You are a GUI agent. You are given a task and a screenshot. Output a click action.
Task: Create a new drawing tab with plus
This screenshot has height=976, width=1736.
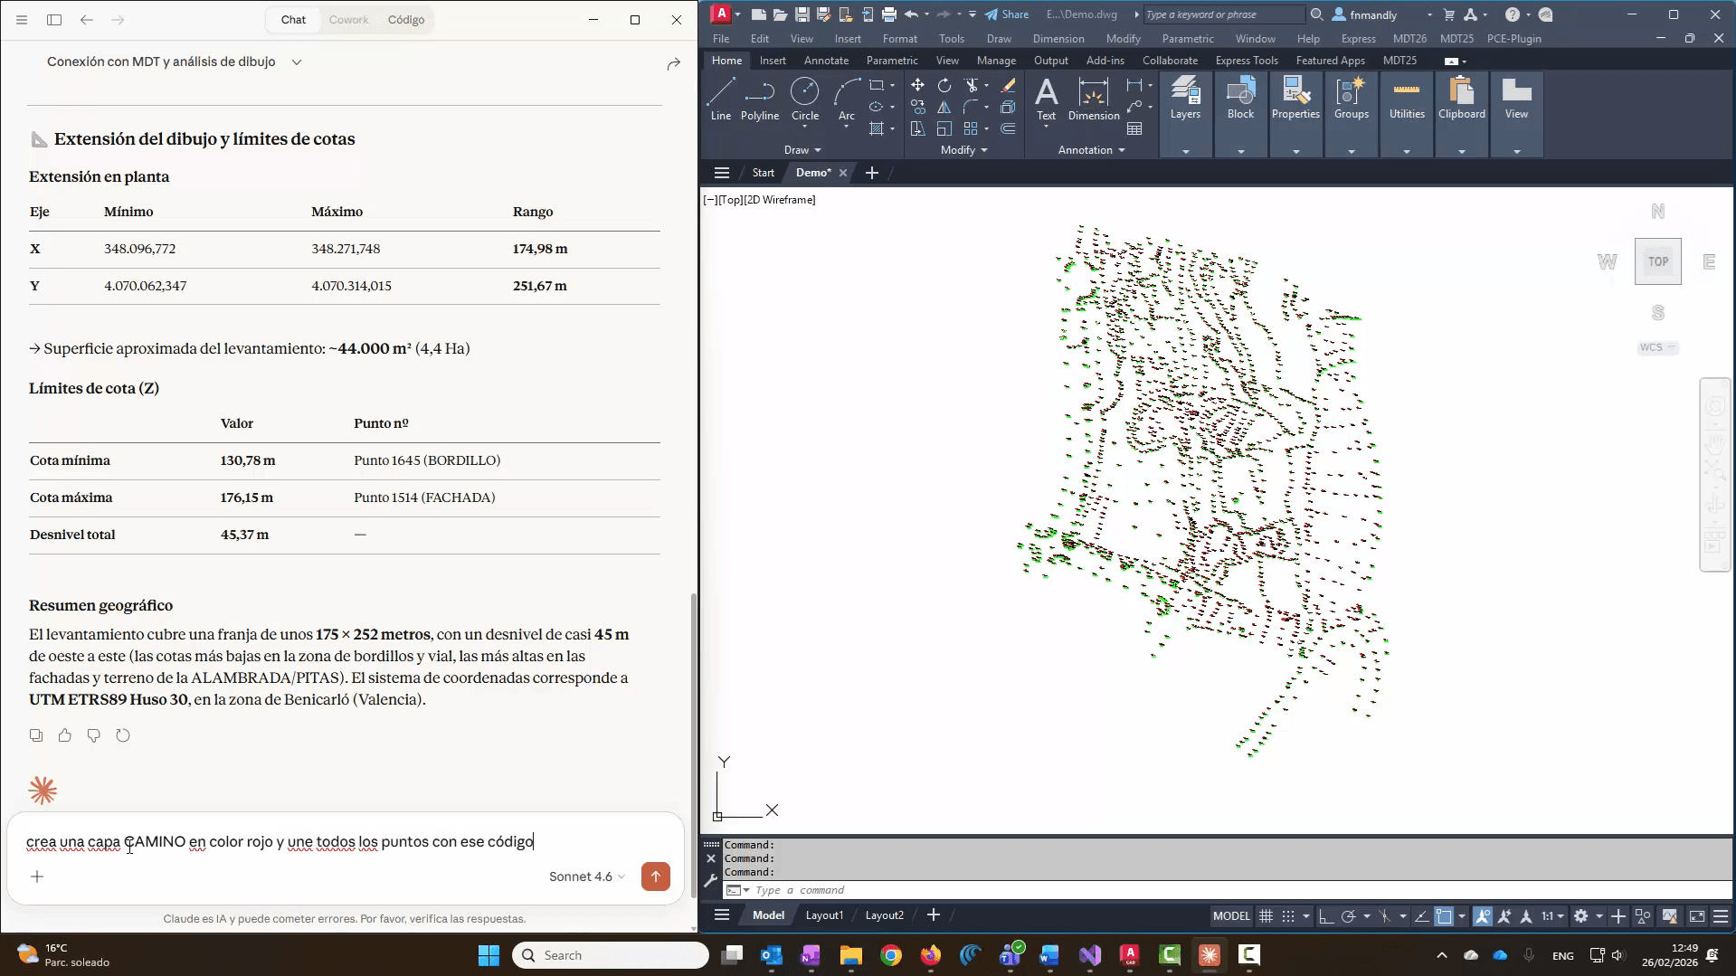(872, 173)
